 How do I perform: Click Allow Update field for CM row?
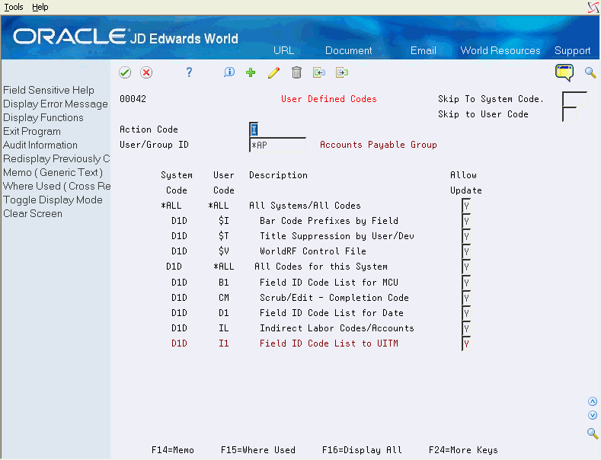tap(466, 298)
